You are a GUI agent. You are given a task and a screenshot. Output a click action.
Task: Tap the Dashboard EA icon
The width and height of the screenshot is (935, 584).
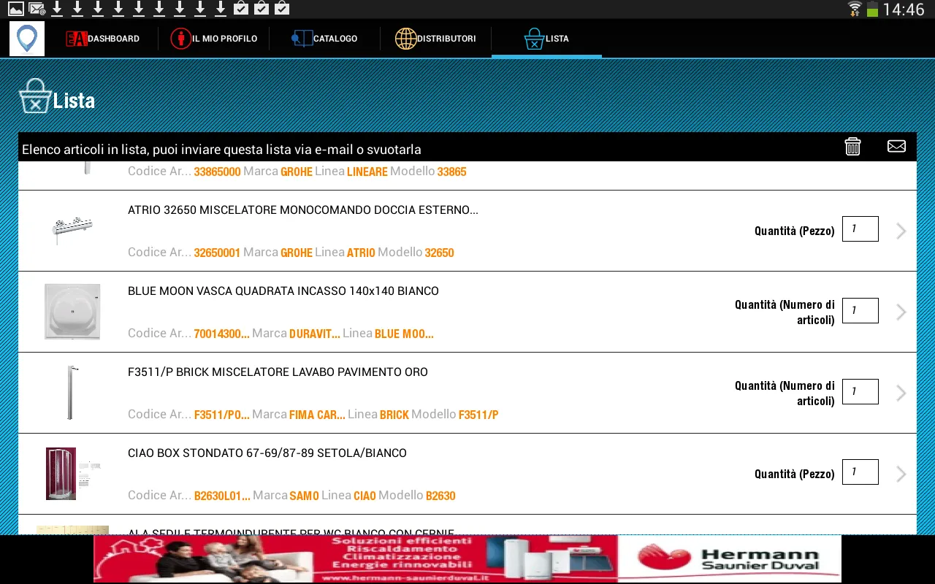pos(76,39)
